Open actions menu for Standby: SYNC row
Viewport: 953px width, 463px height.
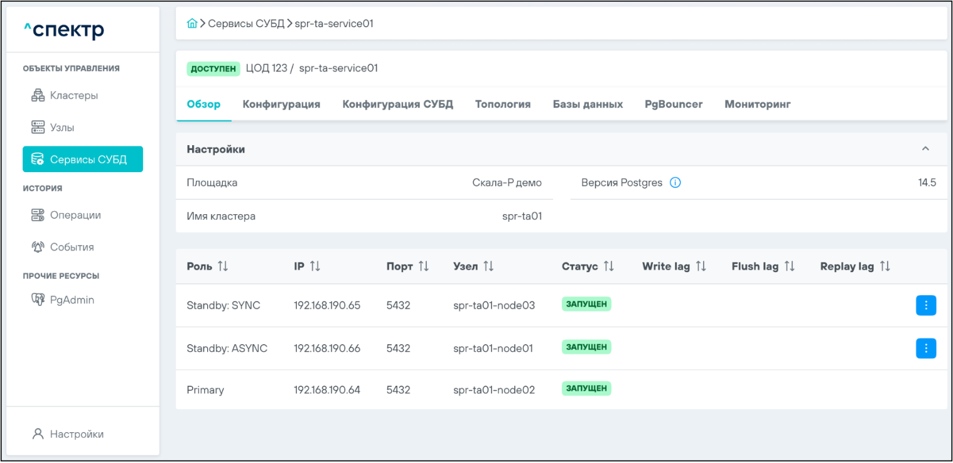[925, 305]
